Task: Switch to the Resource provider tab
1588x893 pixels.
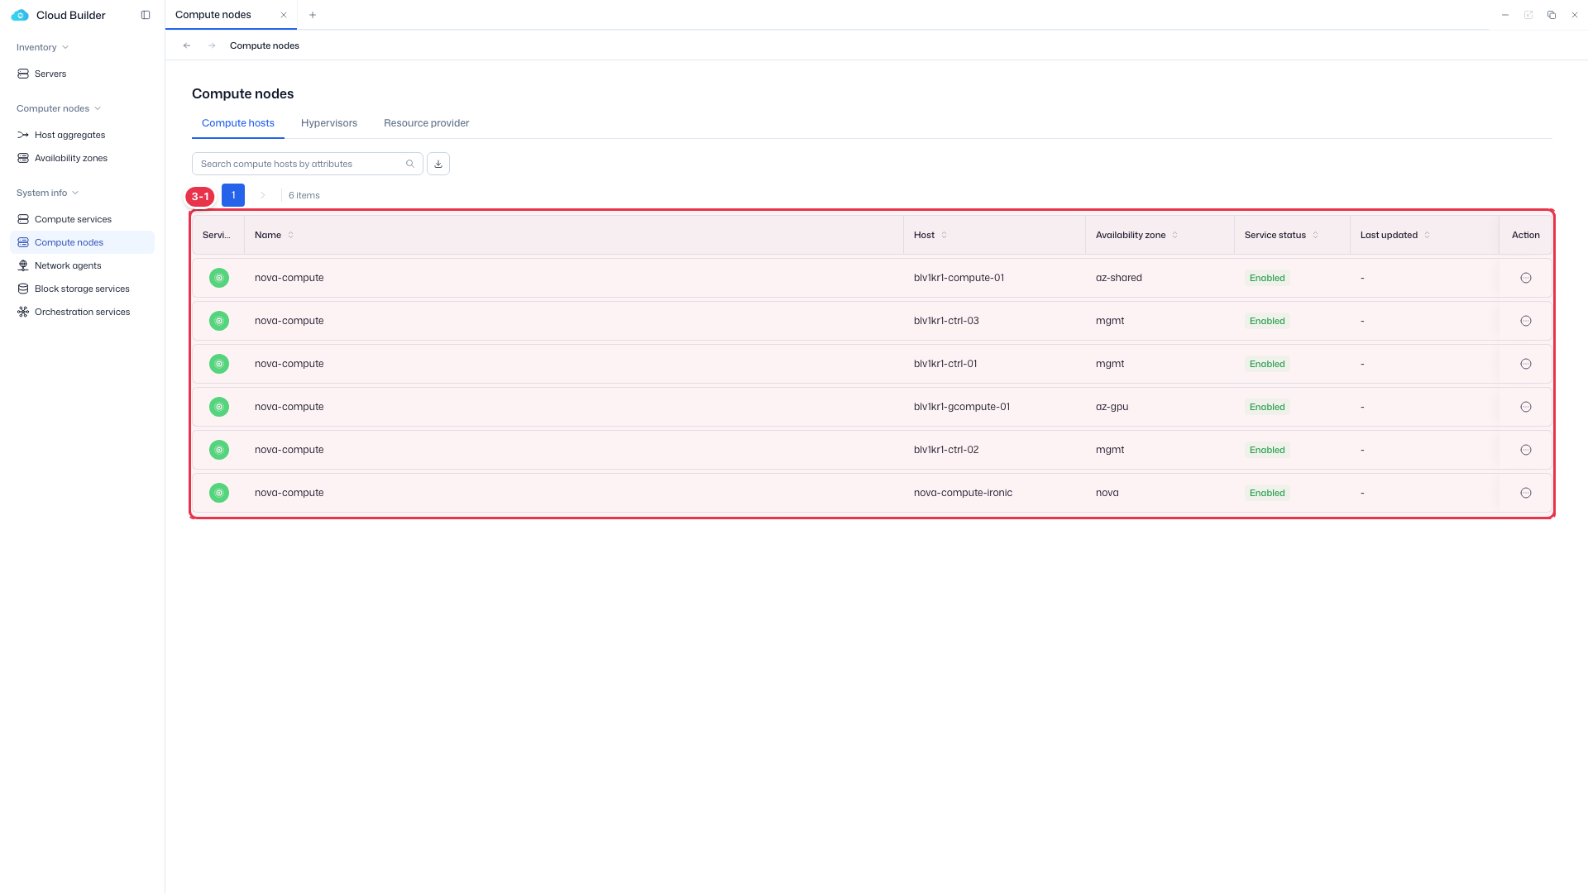Action: (x=426, y=123)
